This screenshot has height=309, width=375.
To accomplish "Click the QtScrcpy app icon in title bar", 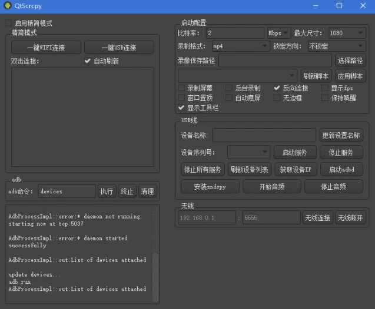I will pyautogui.click(x=7, y=5).
